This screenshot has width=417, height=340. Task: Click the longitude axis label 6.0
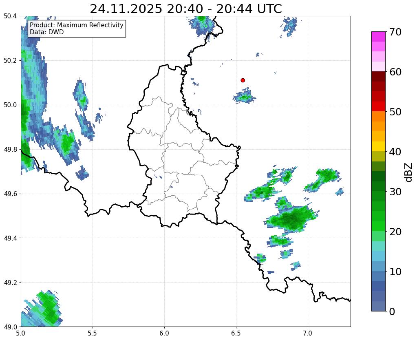[164, 333]
